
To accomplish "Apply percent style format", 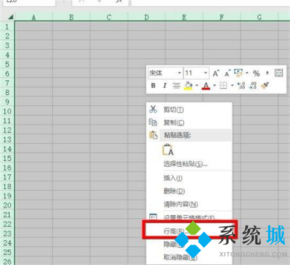I will click(x=256, y=73).
